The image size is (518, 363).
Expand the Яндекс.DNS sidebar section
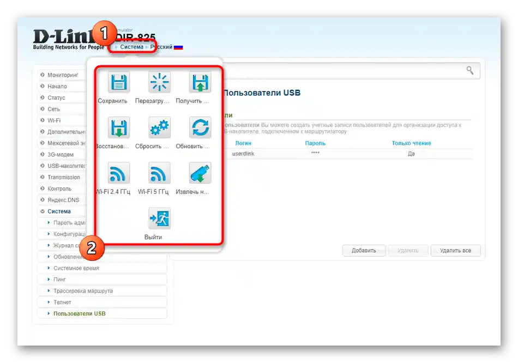(63, 200)
